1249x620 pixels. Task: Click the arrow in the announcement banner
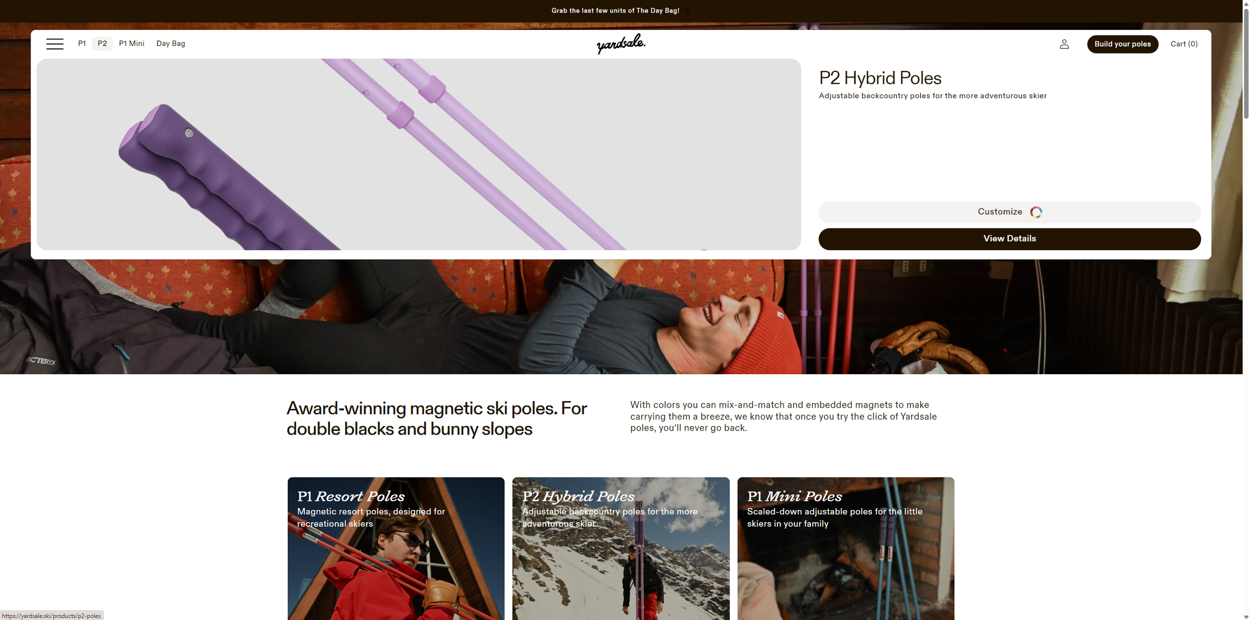pyautogui.click(x=687, y=10)
